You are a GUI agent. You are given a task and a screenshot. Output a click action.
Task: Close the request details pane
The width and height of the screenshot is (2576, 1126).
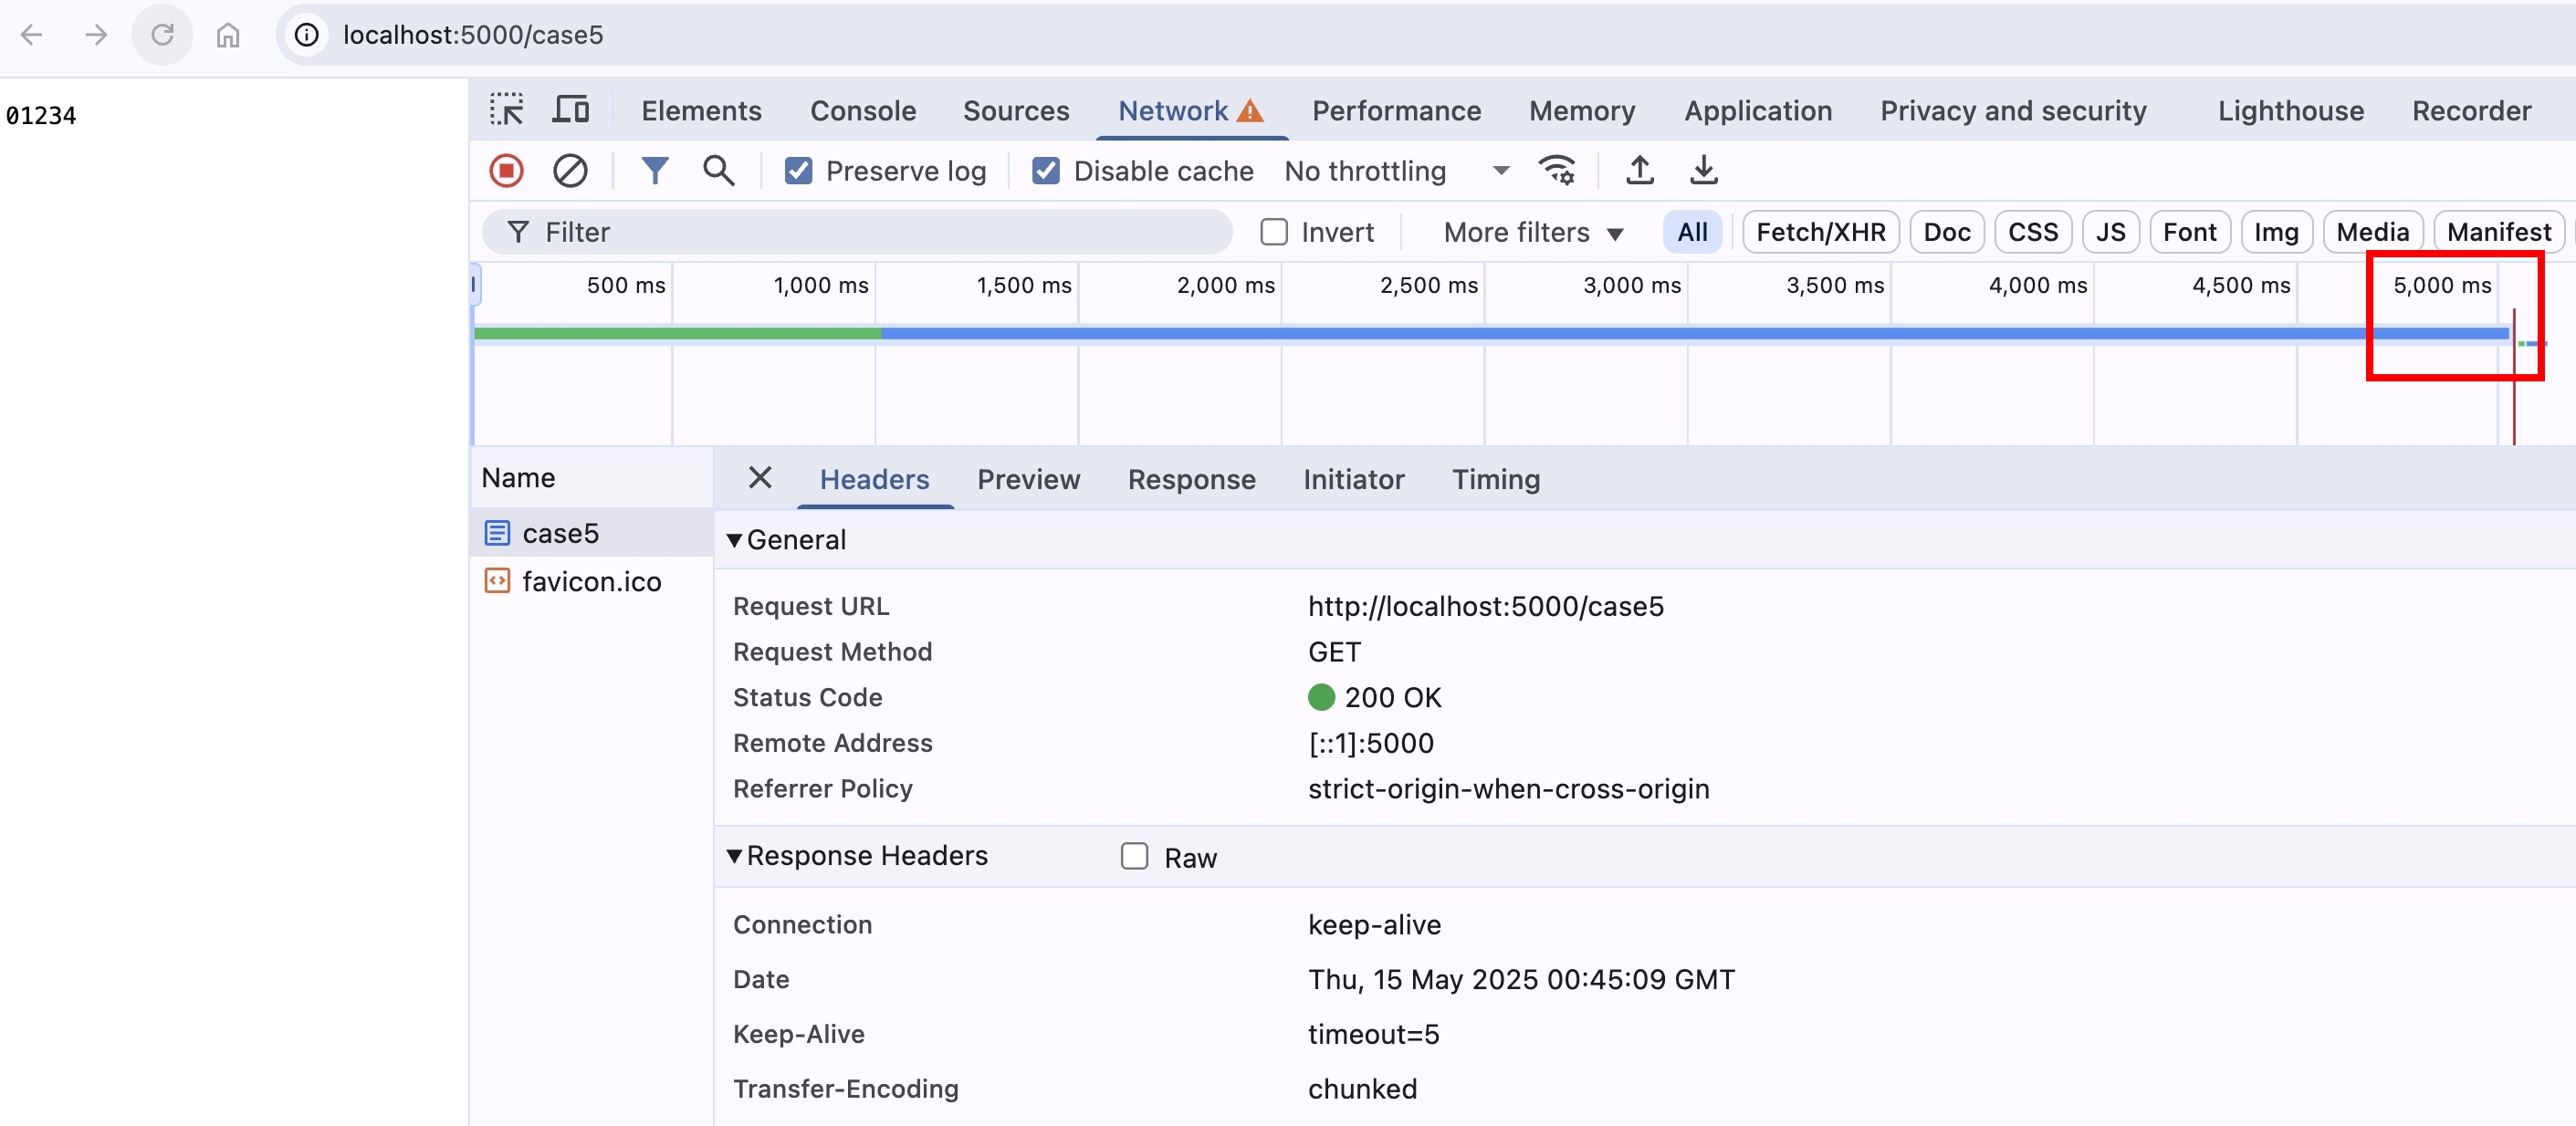(760, 478)
